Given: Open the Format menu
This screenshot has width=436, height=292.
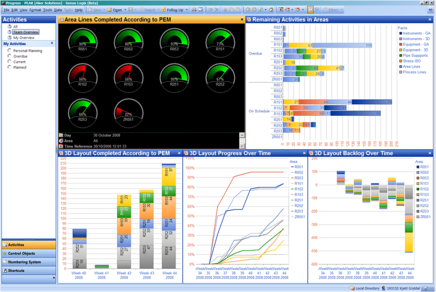Looking at the screenshot, I should (35, 10).
